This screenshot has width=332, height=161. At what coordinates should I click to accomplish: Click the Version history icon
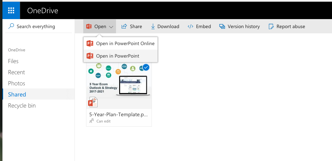(222, 26)
